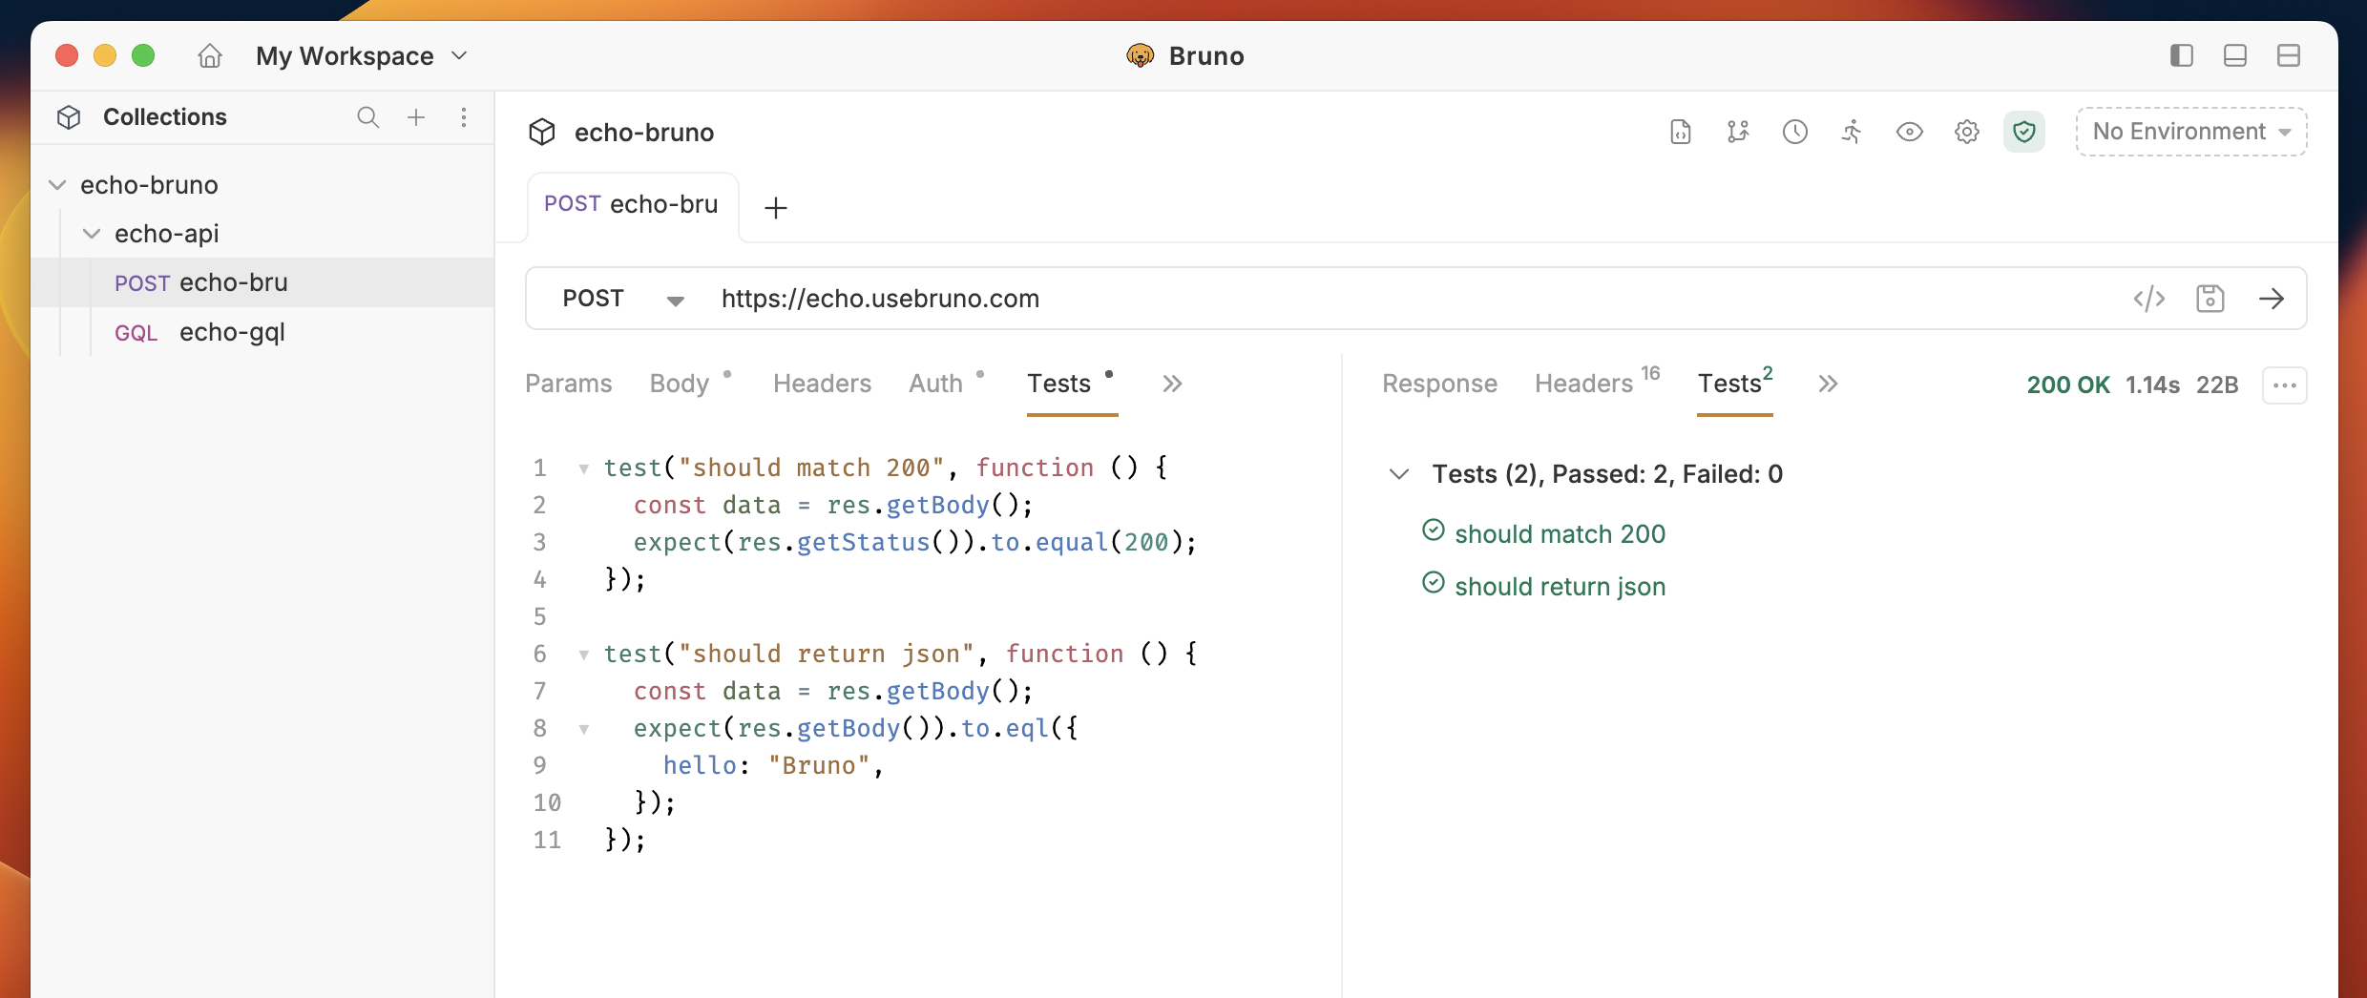Collapse the Tests (2) results summary

(1399, 474)
